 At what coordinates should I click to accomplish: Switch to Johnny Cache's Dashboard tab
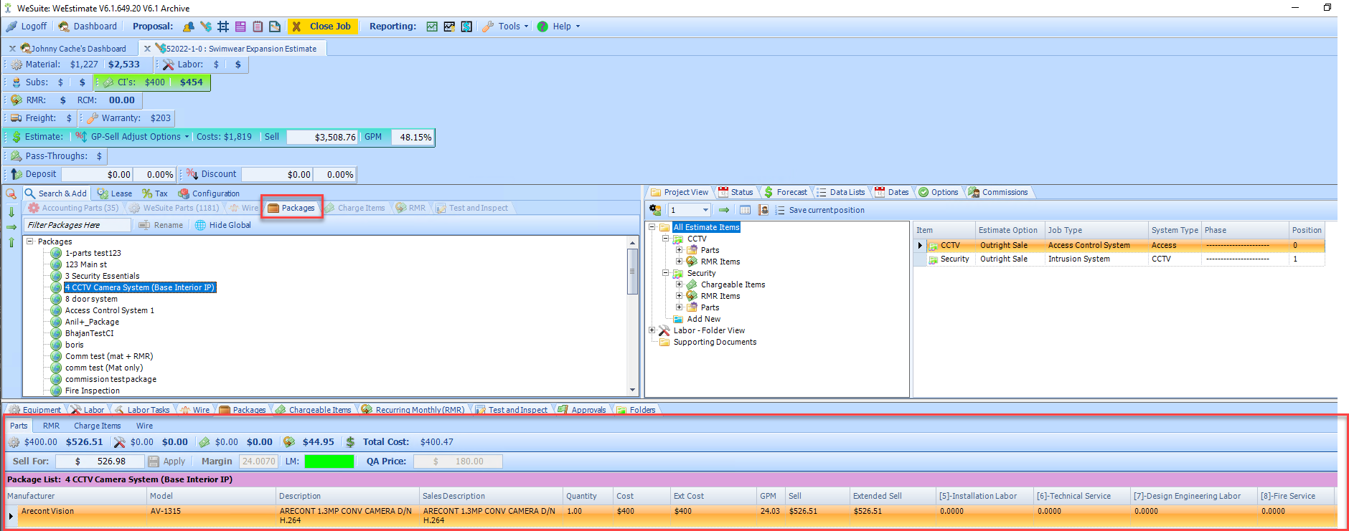(78, 49)
